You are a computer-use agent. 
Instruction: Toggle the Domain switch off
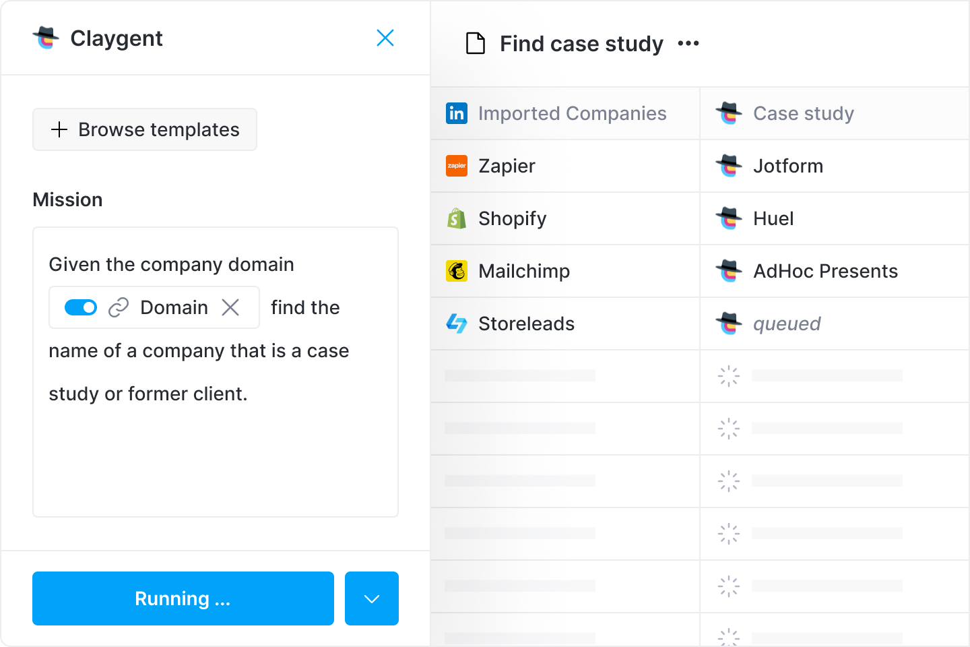(81, 307)
